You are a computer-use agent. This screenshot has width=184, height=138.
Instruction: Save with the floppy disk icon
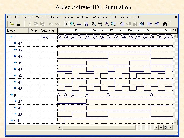pyautogui.click(x=19, y=24)
